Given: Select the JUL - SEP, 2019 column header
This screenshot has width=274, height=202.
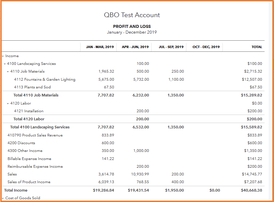Looking at the screenshot, I should click(x=171, y=47).
